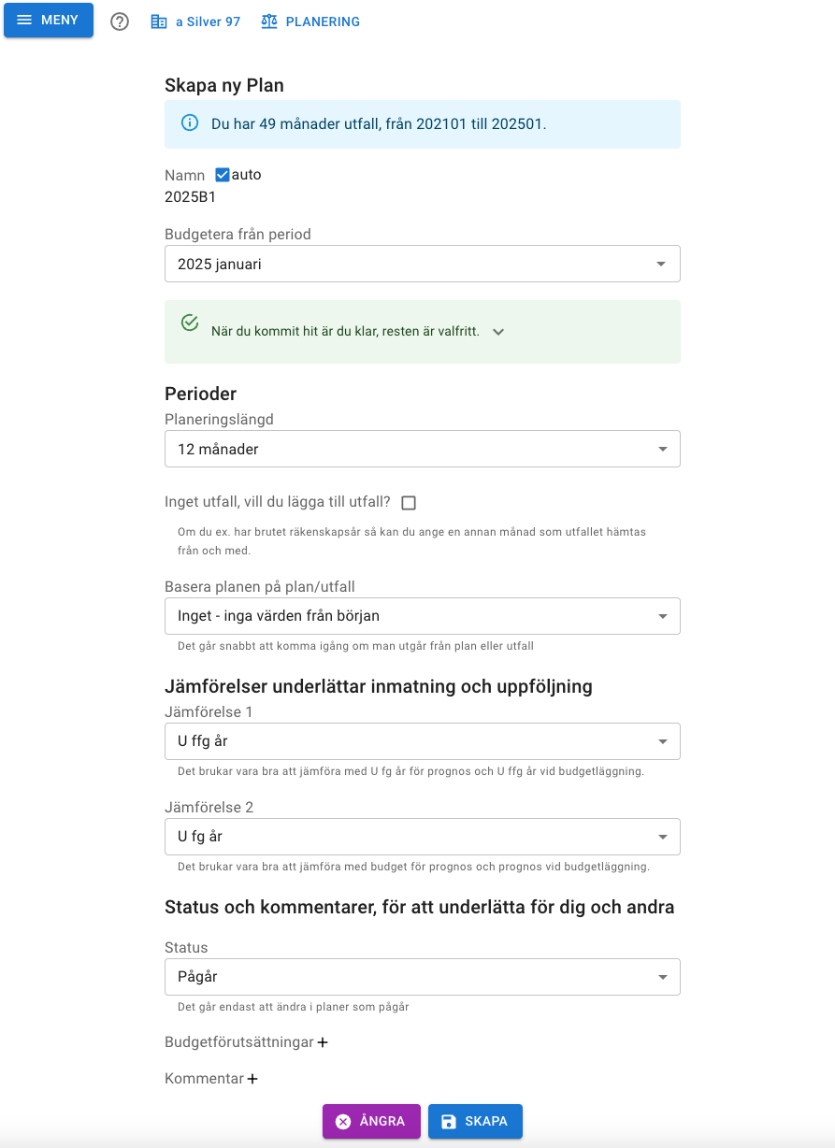Open the Budgetera från period dropdown
The image size is (835, 1148).
tap(423, 264)
